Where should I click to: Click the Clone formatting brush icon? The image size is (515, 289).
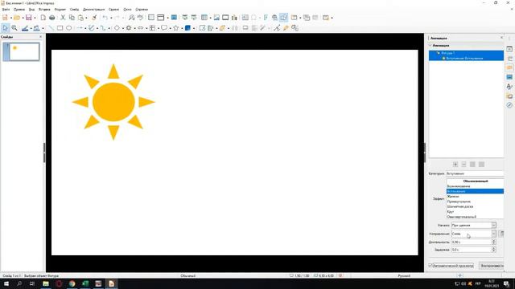click(94, 18)
